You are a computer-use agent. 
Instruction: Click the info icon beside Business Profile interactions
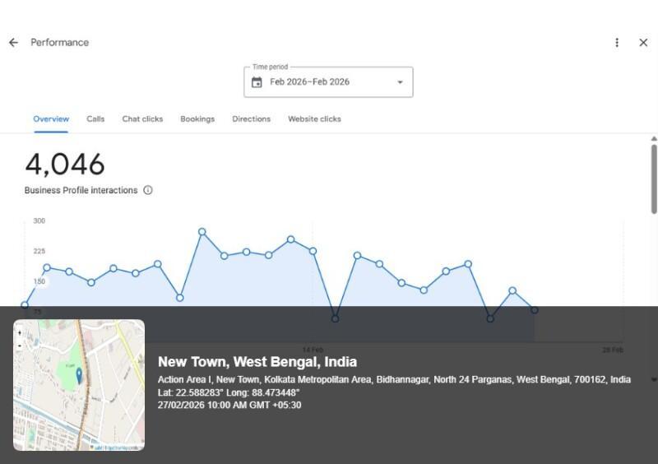point(148,190)
